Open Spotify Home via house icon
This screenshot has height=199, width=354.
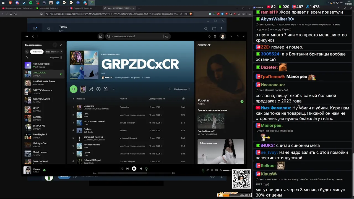click(x=101, y=36)
